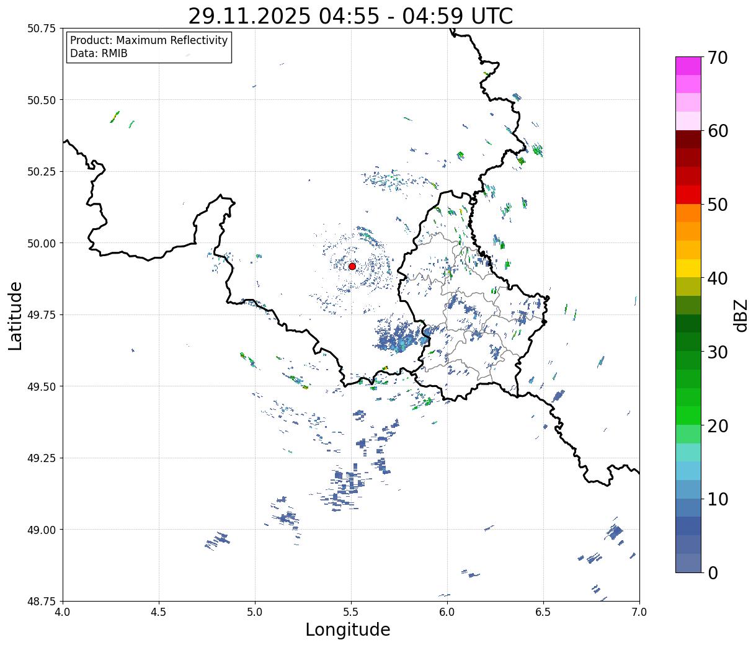Click the longitude tick label 4.0

click(x=63, y=612)
